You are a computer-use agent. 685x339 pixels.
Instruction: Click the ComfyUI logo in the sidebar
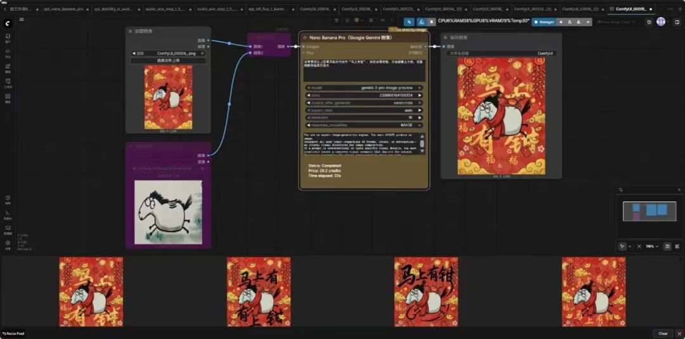click(8, 22)
